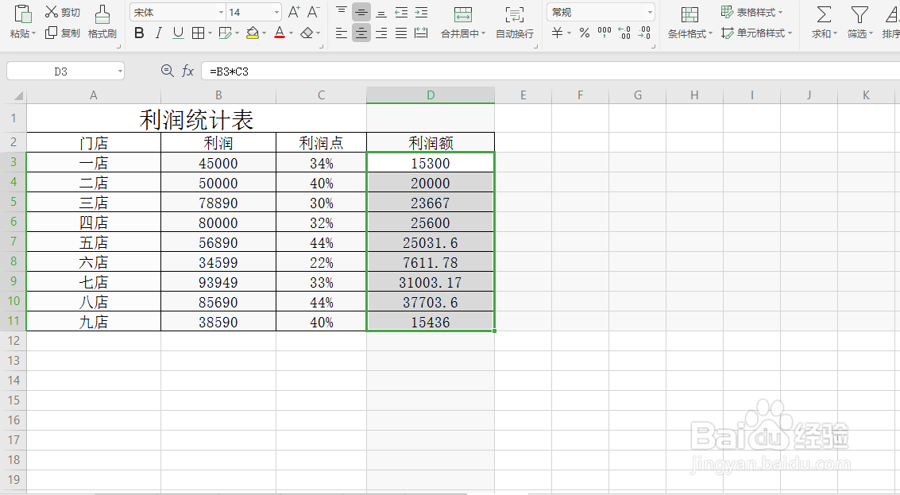This screenshot has width=900, height=495.
Task: Align cell content to top
Action: coord(342,12)
